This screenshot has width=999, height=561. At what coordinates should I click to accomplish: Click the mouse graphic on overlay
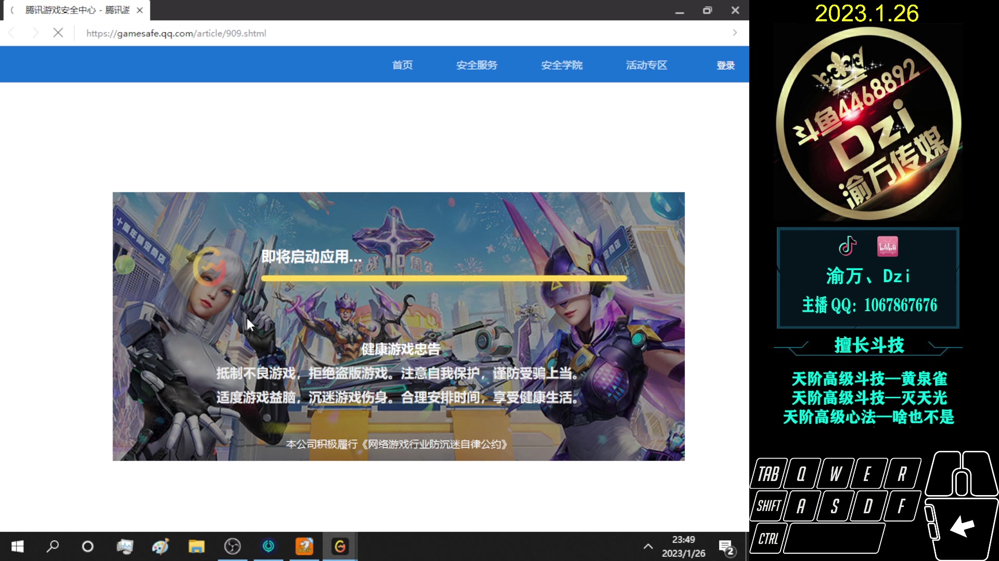click(961, 506)
